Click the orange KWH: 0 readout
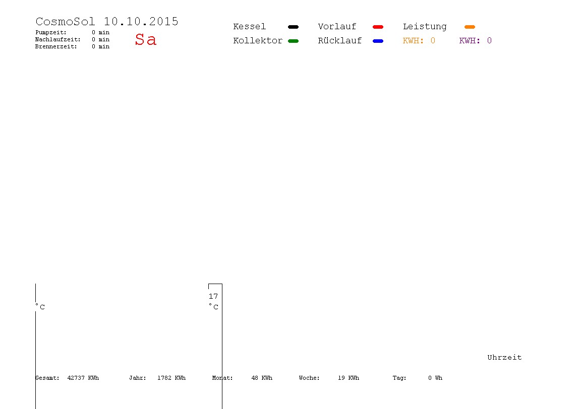 pyautogui.click(x=419, y=41)
